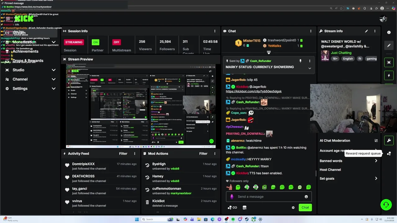Image resolution: width=397 pixels, height=223 pixels.
Task: Click the wrench tools icon in right sidebar
Action: coord(389,140)
